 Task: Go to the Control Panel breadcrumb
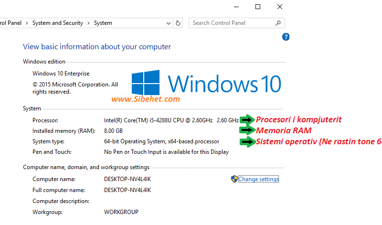pyautogui.click(x=11, y=23)
